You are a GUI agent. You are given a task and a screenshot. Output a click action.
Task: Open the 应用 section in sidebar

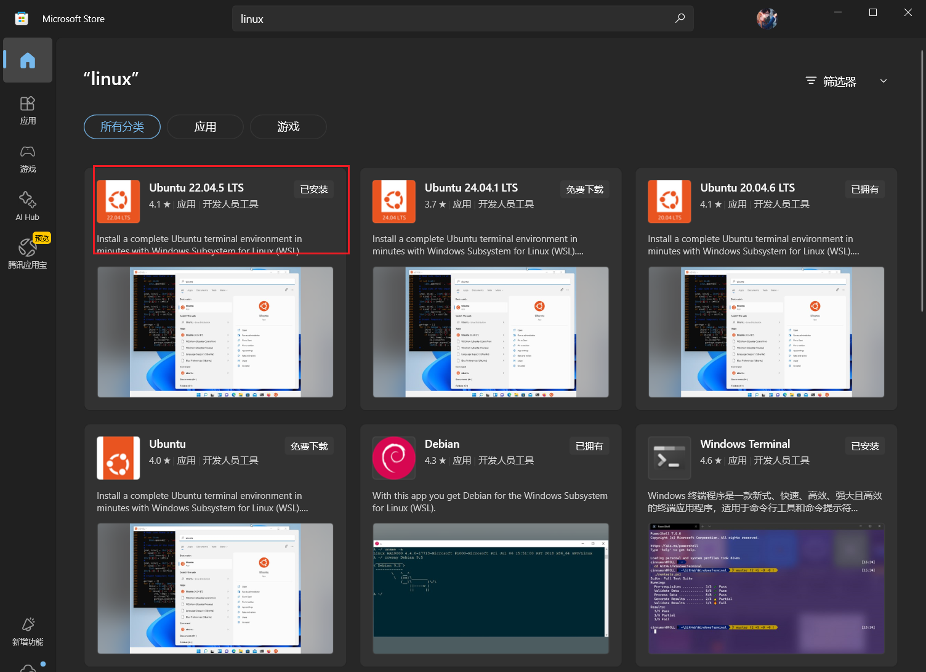click(x=28, y=111)
